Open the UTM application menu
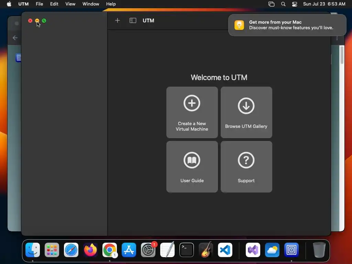 pyautogui.click(x=23, y=4)
